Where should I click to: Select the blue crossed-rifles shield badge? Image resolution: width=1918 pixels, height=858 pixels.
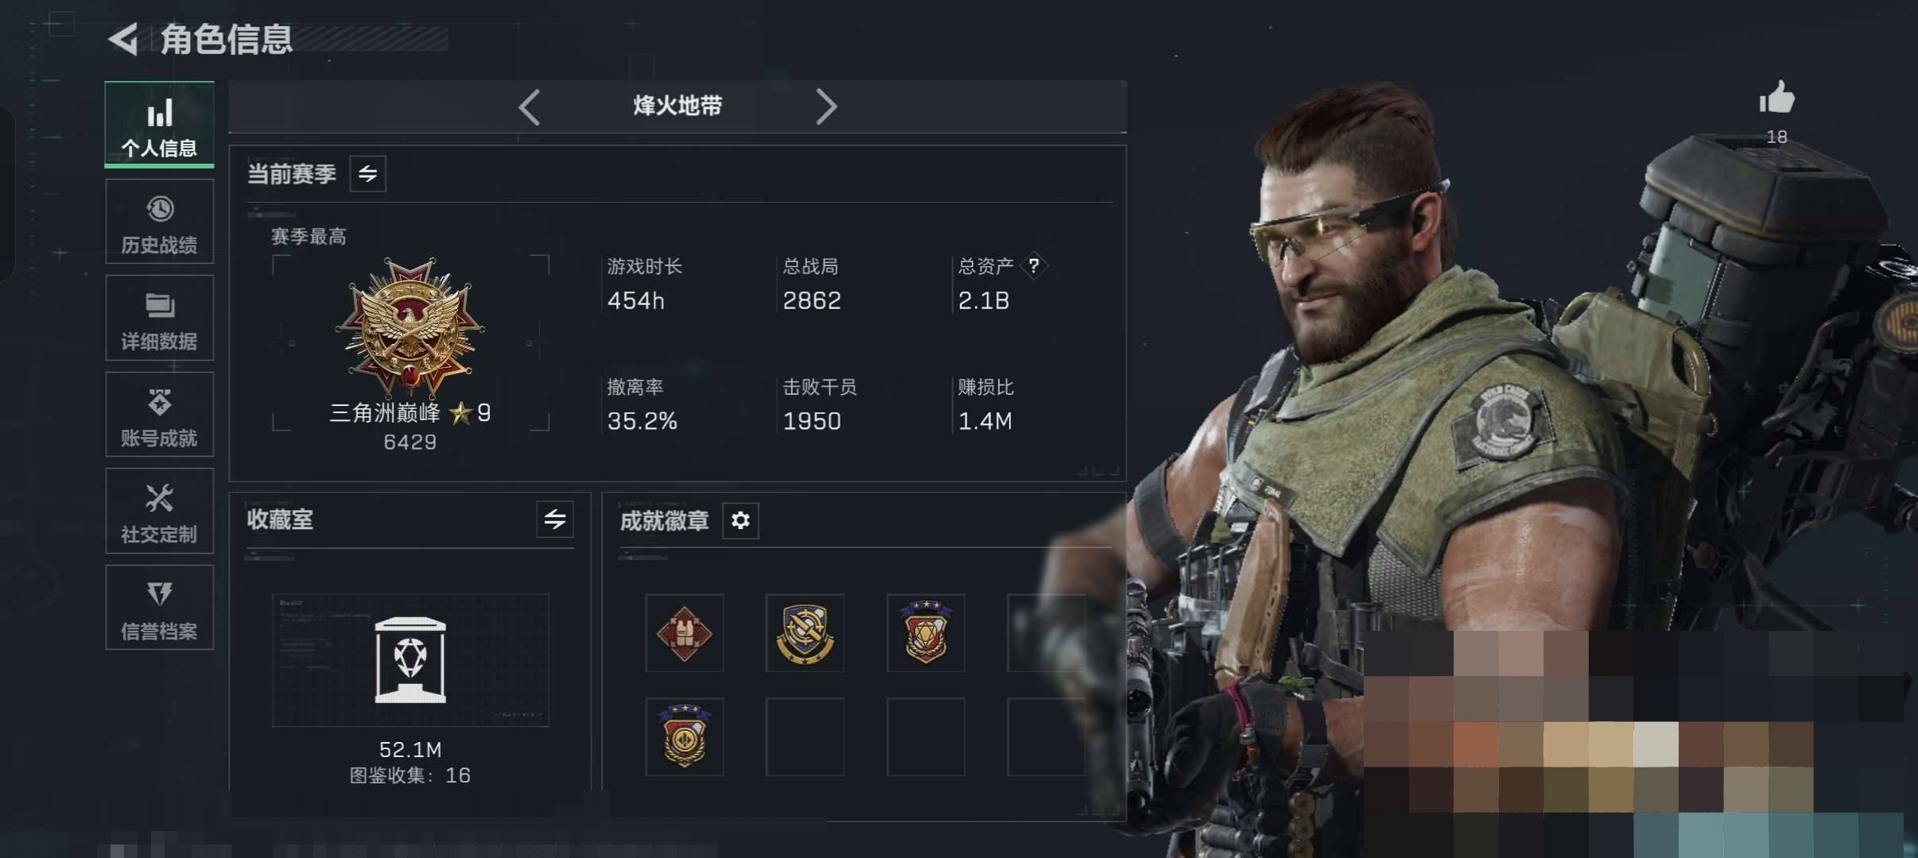805,633
